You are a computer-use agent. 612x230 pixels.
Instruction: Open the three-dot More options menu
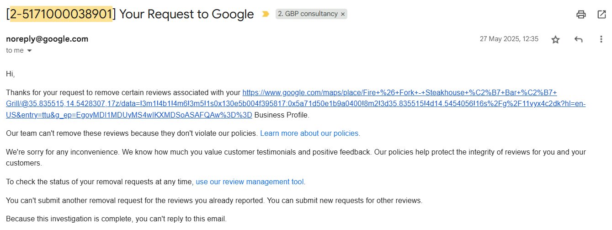pyautogui.click(x=601, y=39)
